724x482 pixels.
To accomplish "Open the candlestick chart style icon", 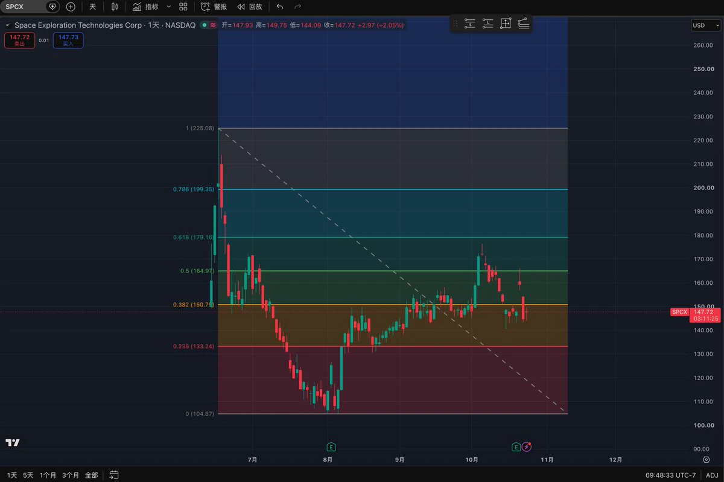I will click(x=115, y=7).
